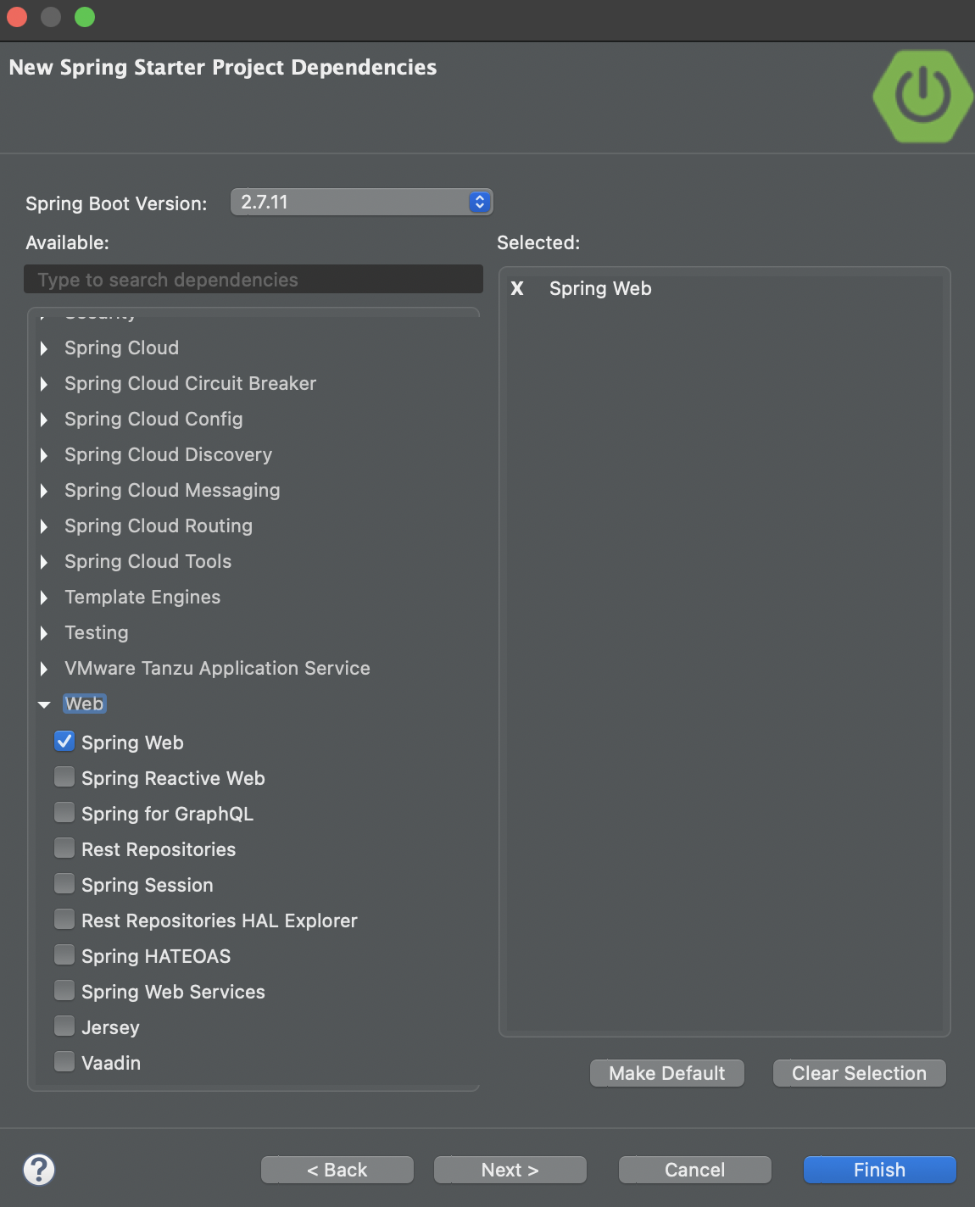Go back with the < Back button
975x1207 pixels.
point(337,1170)
